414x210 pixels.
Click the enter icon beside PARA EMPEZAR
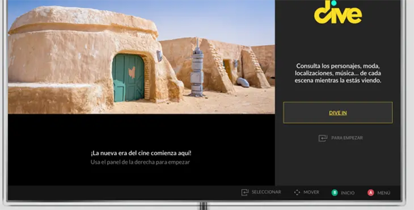[x=323, y=138]
